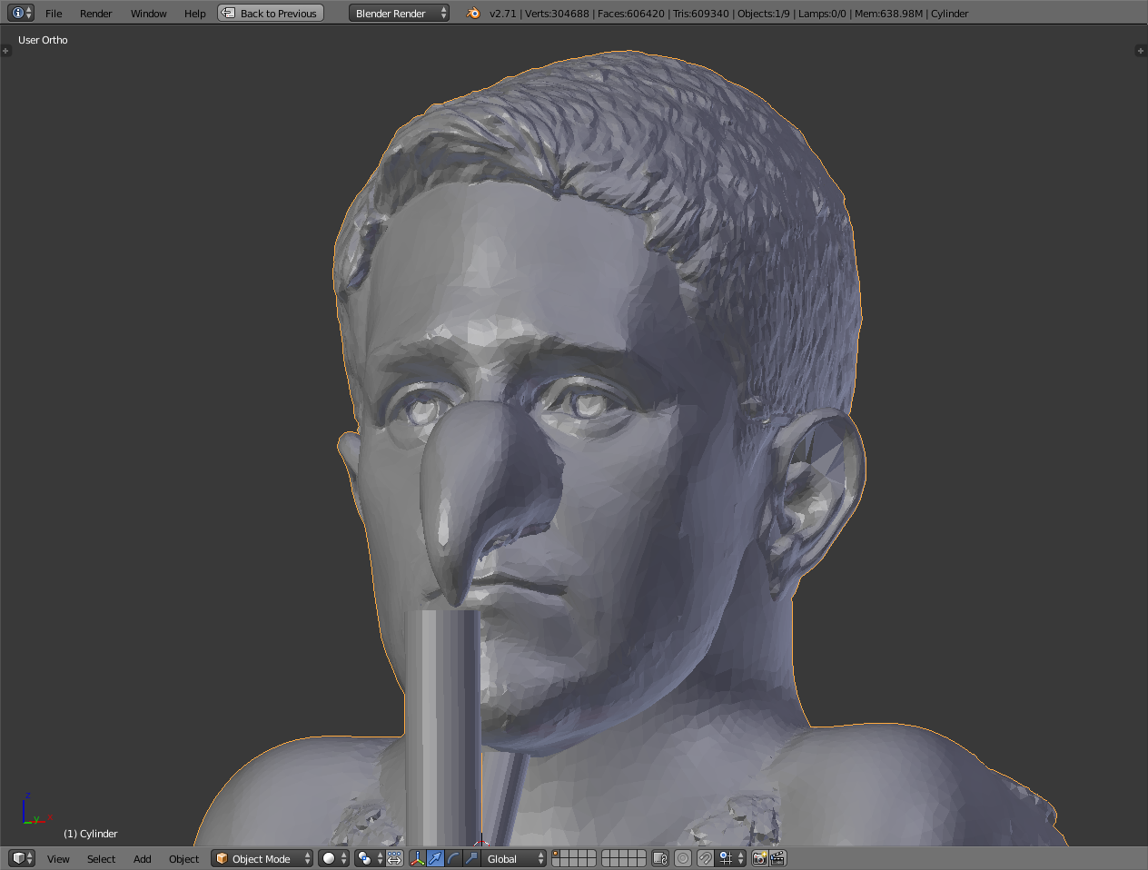Render OpenGL animation clapper icon

point(777,858)
